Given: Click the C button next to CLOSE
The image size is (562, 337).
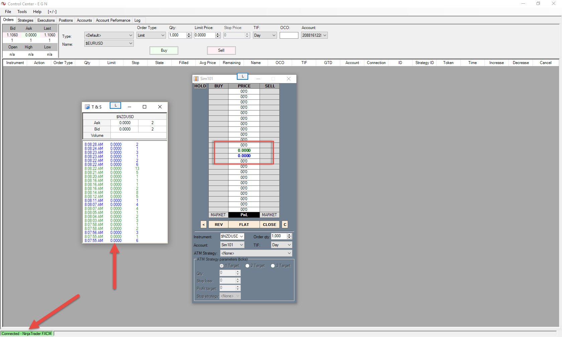Looking at the screenshot, I should (285, 225).
